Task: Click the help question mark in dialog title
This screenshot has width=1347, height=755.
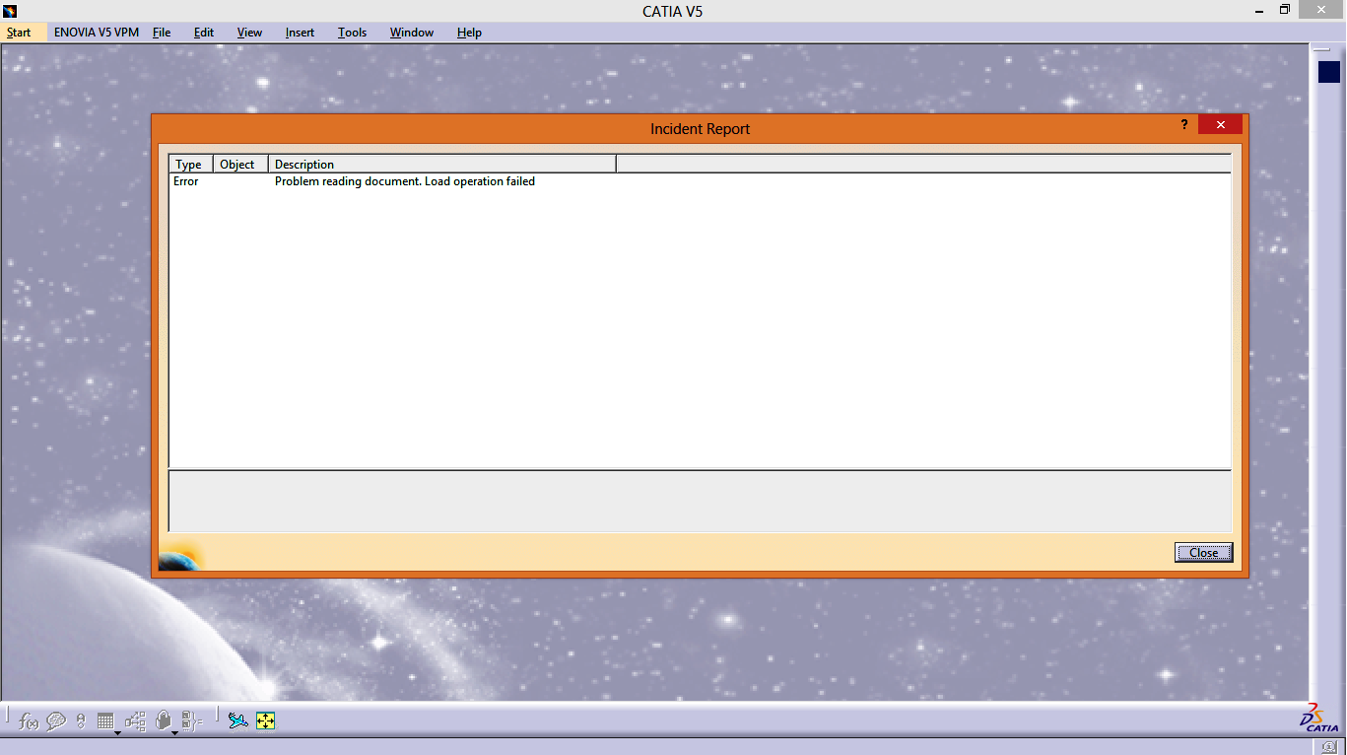Action: pyautogui.click(x=1184, y=125)
